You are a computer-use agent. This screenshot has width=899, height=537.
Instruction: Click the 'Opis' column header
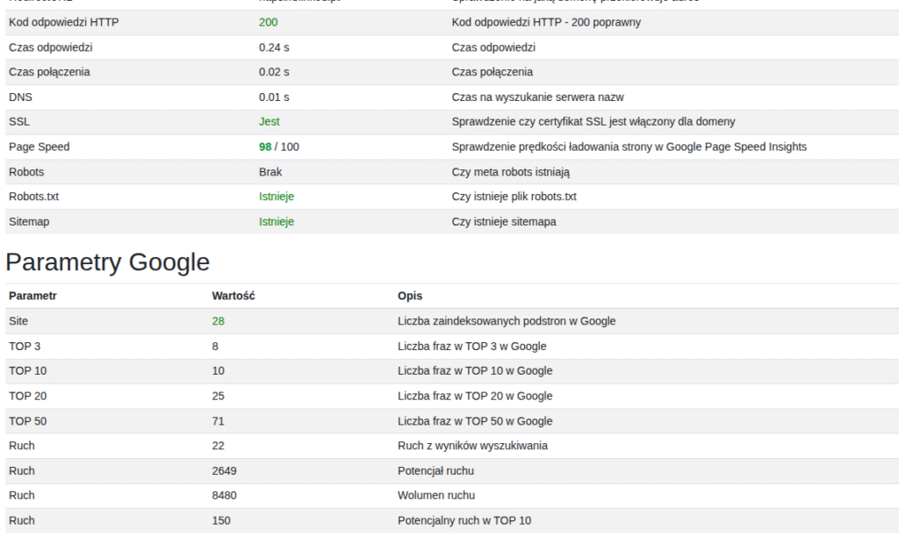pyautogui.click(x=410, y=297)
